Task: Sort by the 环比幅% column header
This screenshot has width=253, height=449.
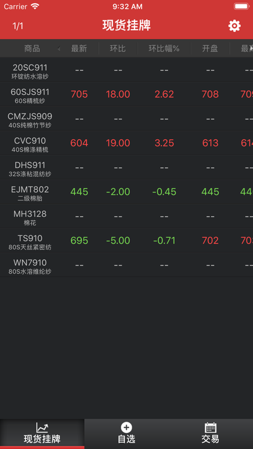Action: 164,48
